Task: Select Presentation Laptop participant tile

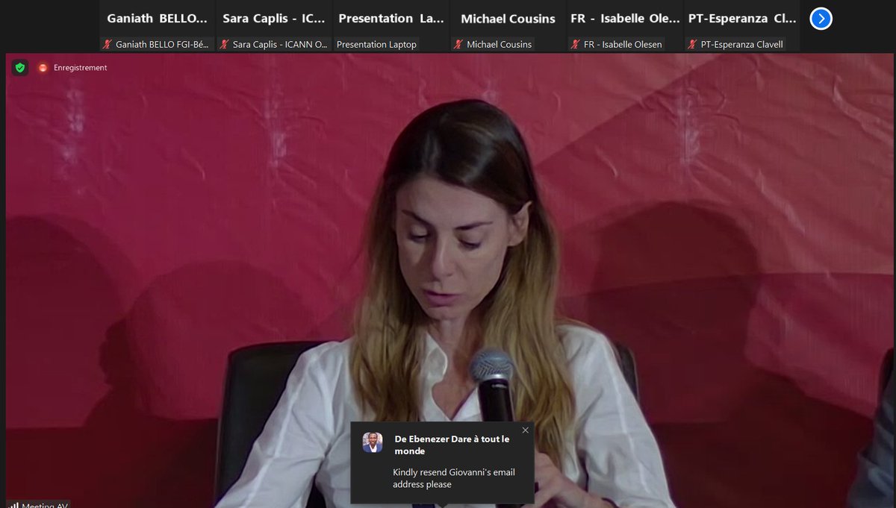Action: tap(391, 26)
